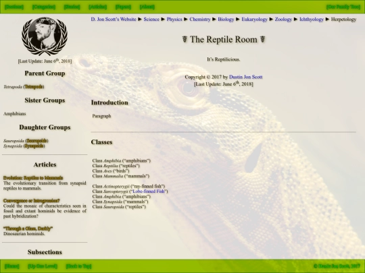The width and height of the screenshot is (365, 273).
Task: Go to D. Jon Scott's Website breadcrumb
Action: pos(114,20)
